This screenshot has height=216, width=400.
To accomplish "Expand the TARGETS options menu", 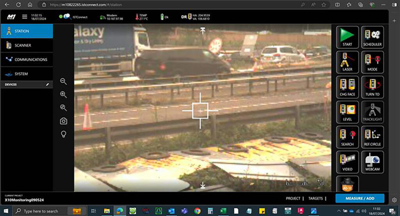I will coord(317,198).
